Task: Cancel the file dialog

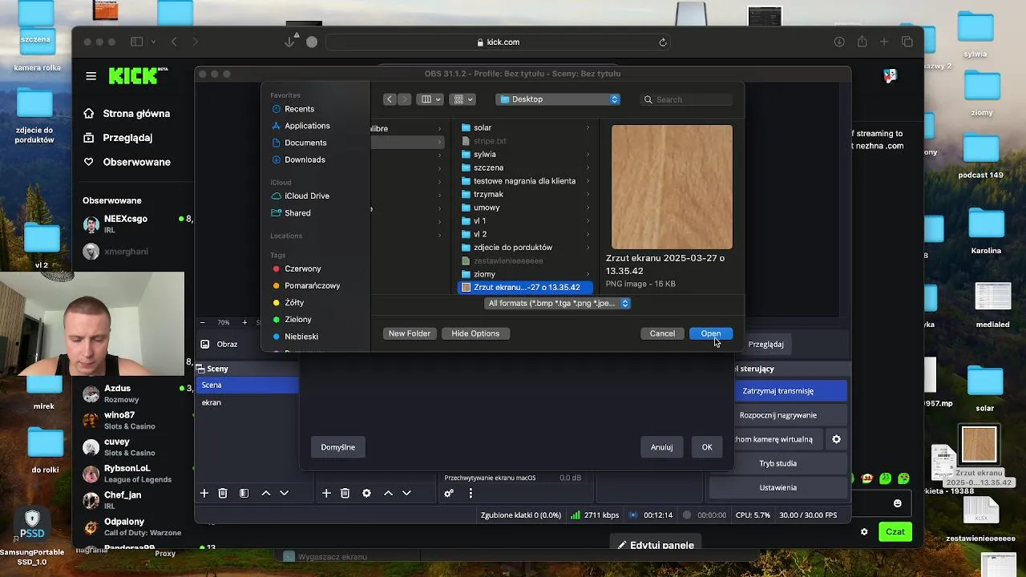Action: tap(662, 333)
